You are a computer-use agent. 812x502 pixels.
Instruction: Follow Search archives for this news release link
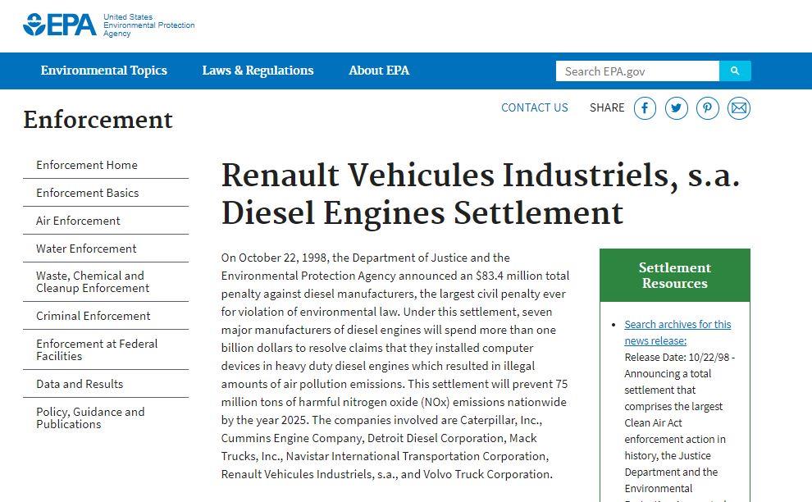point(677,332)
